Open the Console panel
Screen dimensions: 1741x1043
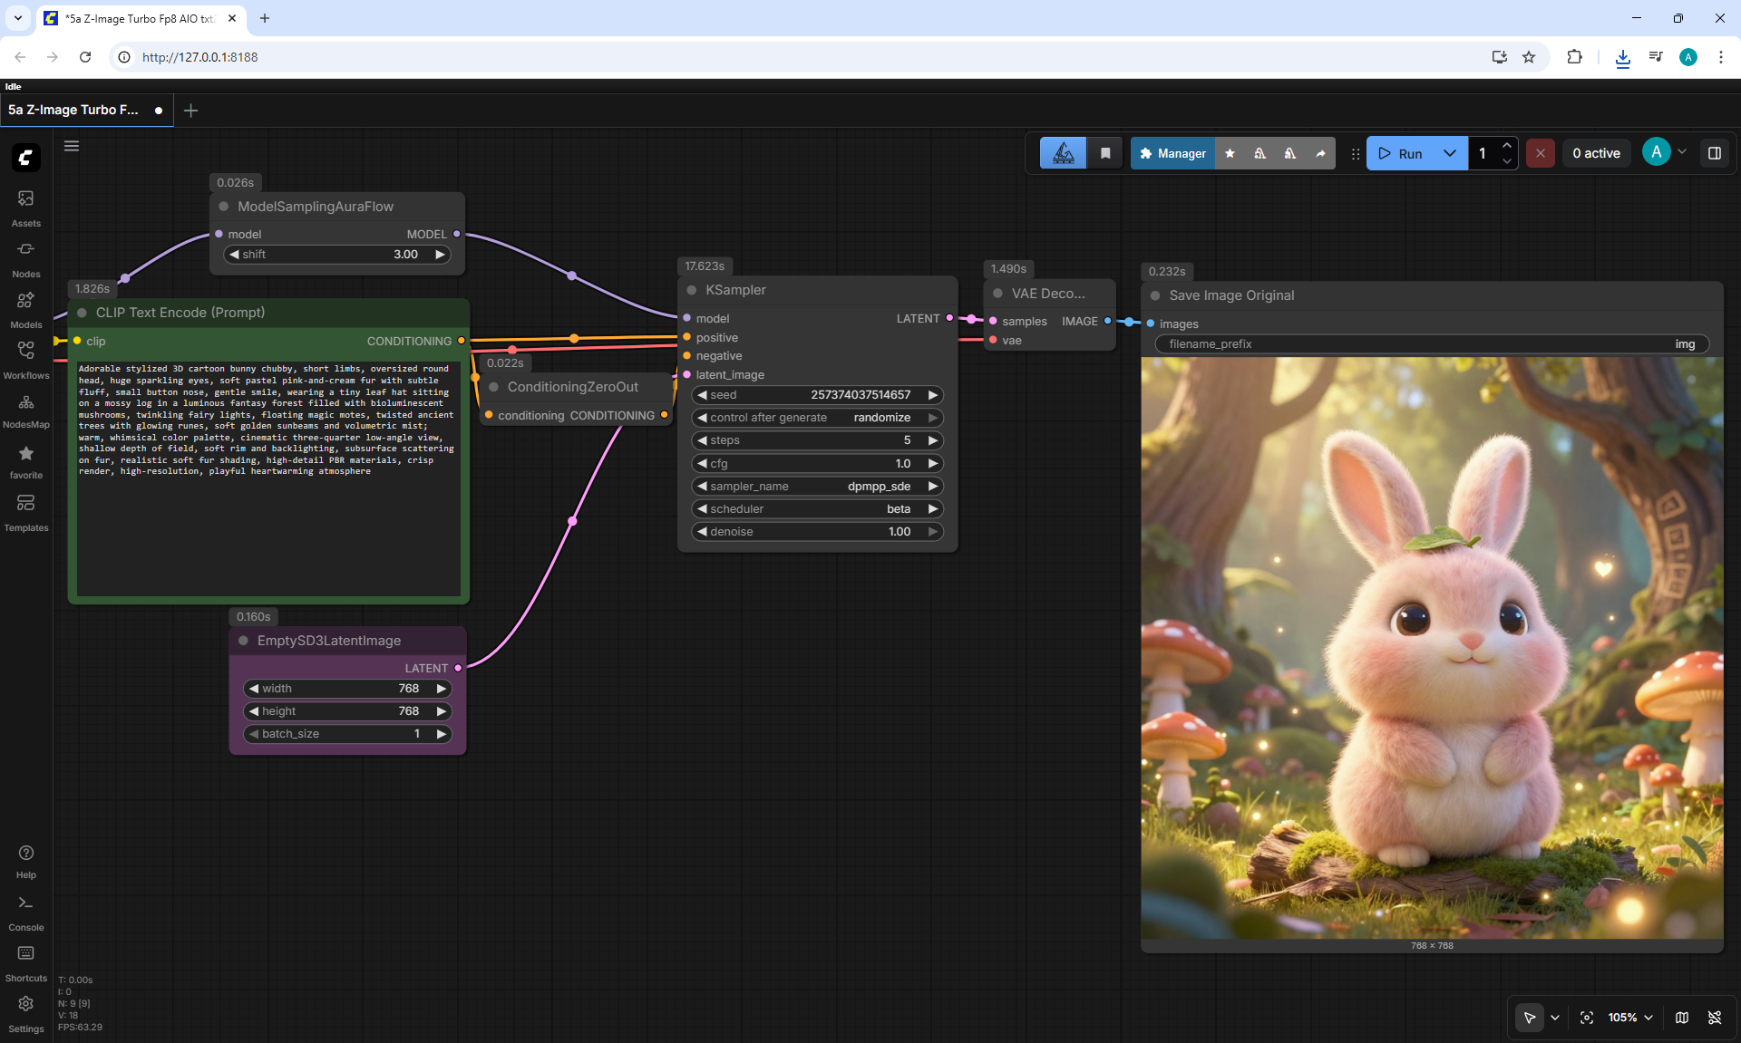pyautogui.click(x=25, y=913)
